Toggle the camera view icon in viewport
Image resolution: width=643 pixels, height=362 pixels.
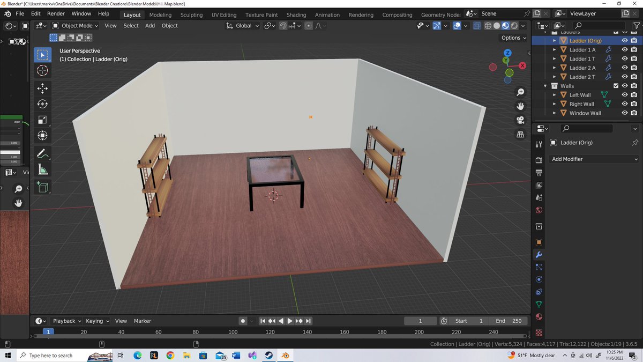pos(520,120)
